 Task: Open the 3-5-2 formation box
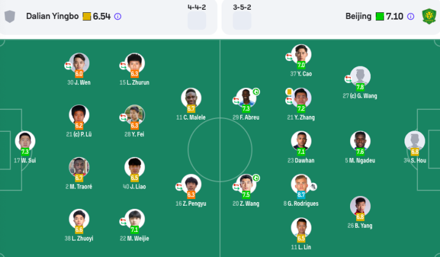[x=242, y=20]
